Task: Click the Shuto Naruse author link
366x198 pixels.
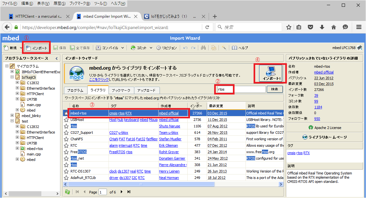Action: click(x=170, y=126)
